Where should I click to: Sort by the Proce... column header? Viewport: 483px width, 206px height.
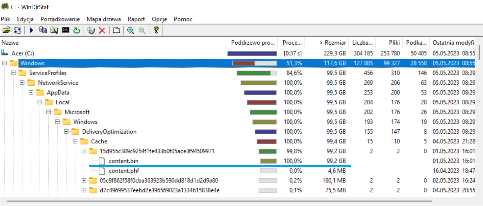click(x=291, y=42)
